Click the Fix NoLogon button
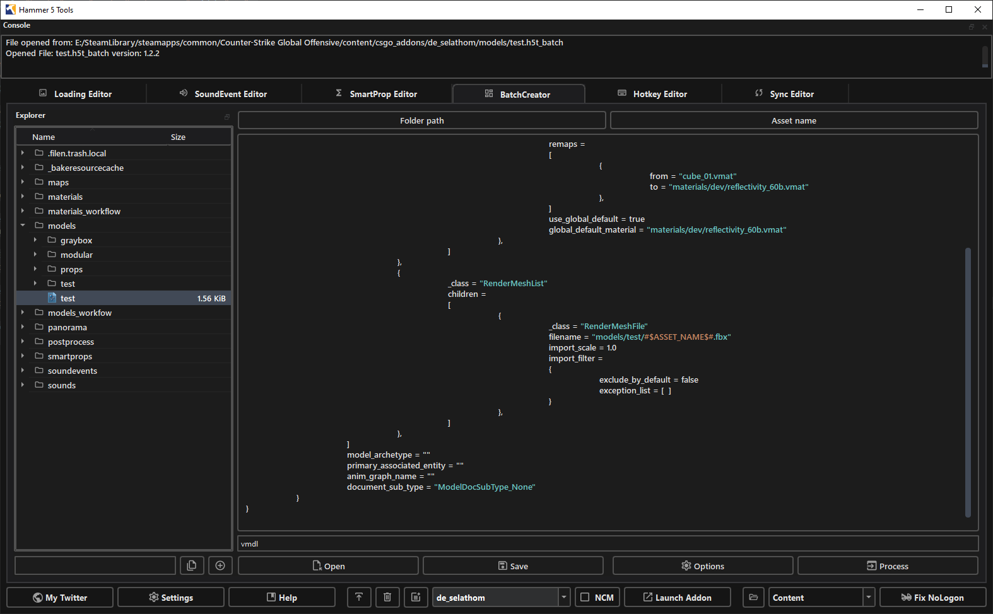The height and width of the screenshot is (614, 993). (x=933, y=597)
